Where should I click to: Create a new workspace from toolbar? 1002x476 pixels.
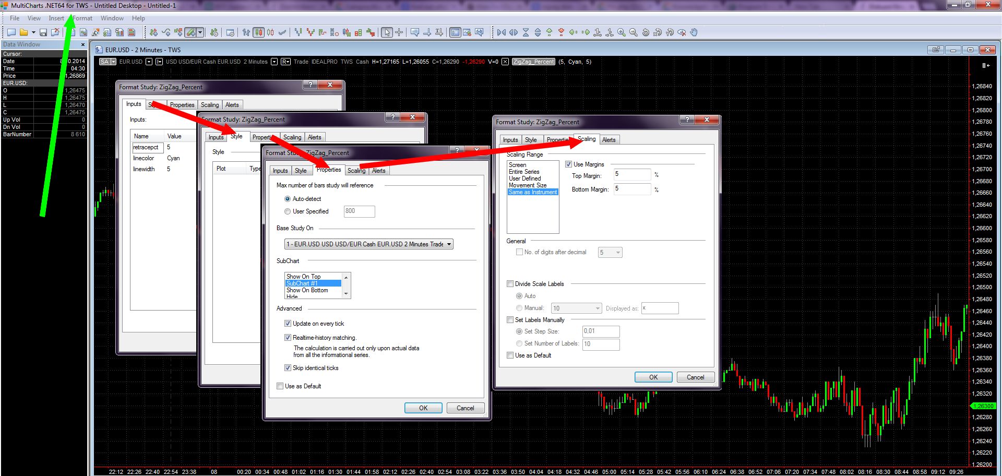point(11,32)
